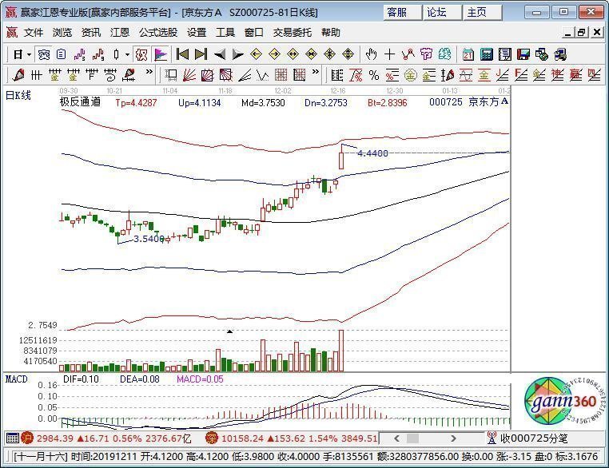Click yellow diamond horizontal-expand icon
This screenshot has width=609, height=468.
click(x=293, y=54)
